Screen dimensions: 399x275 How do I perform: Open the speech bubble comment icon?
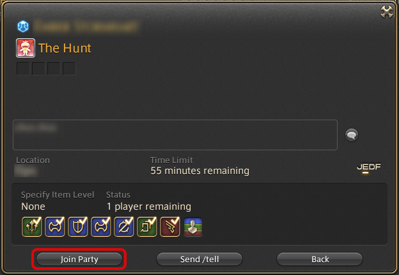352,135
